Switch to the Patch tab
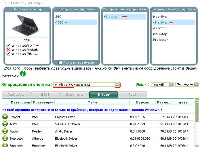This screenshot has width=200, height=148. click(133, 95)
